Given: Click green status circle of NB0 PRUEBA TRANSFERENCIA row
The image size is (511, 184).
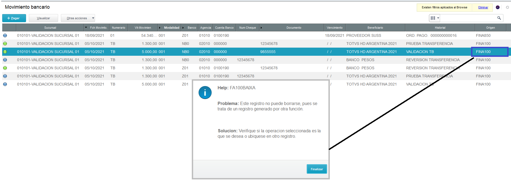Looking at the screenshot, I should 5,44.
